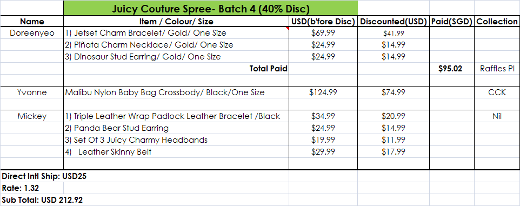Select the Item / Colour/ Size header

176,22
